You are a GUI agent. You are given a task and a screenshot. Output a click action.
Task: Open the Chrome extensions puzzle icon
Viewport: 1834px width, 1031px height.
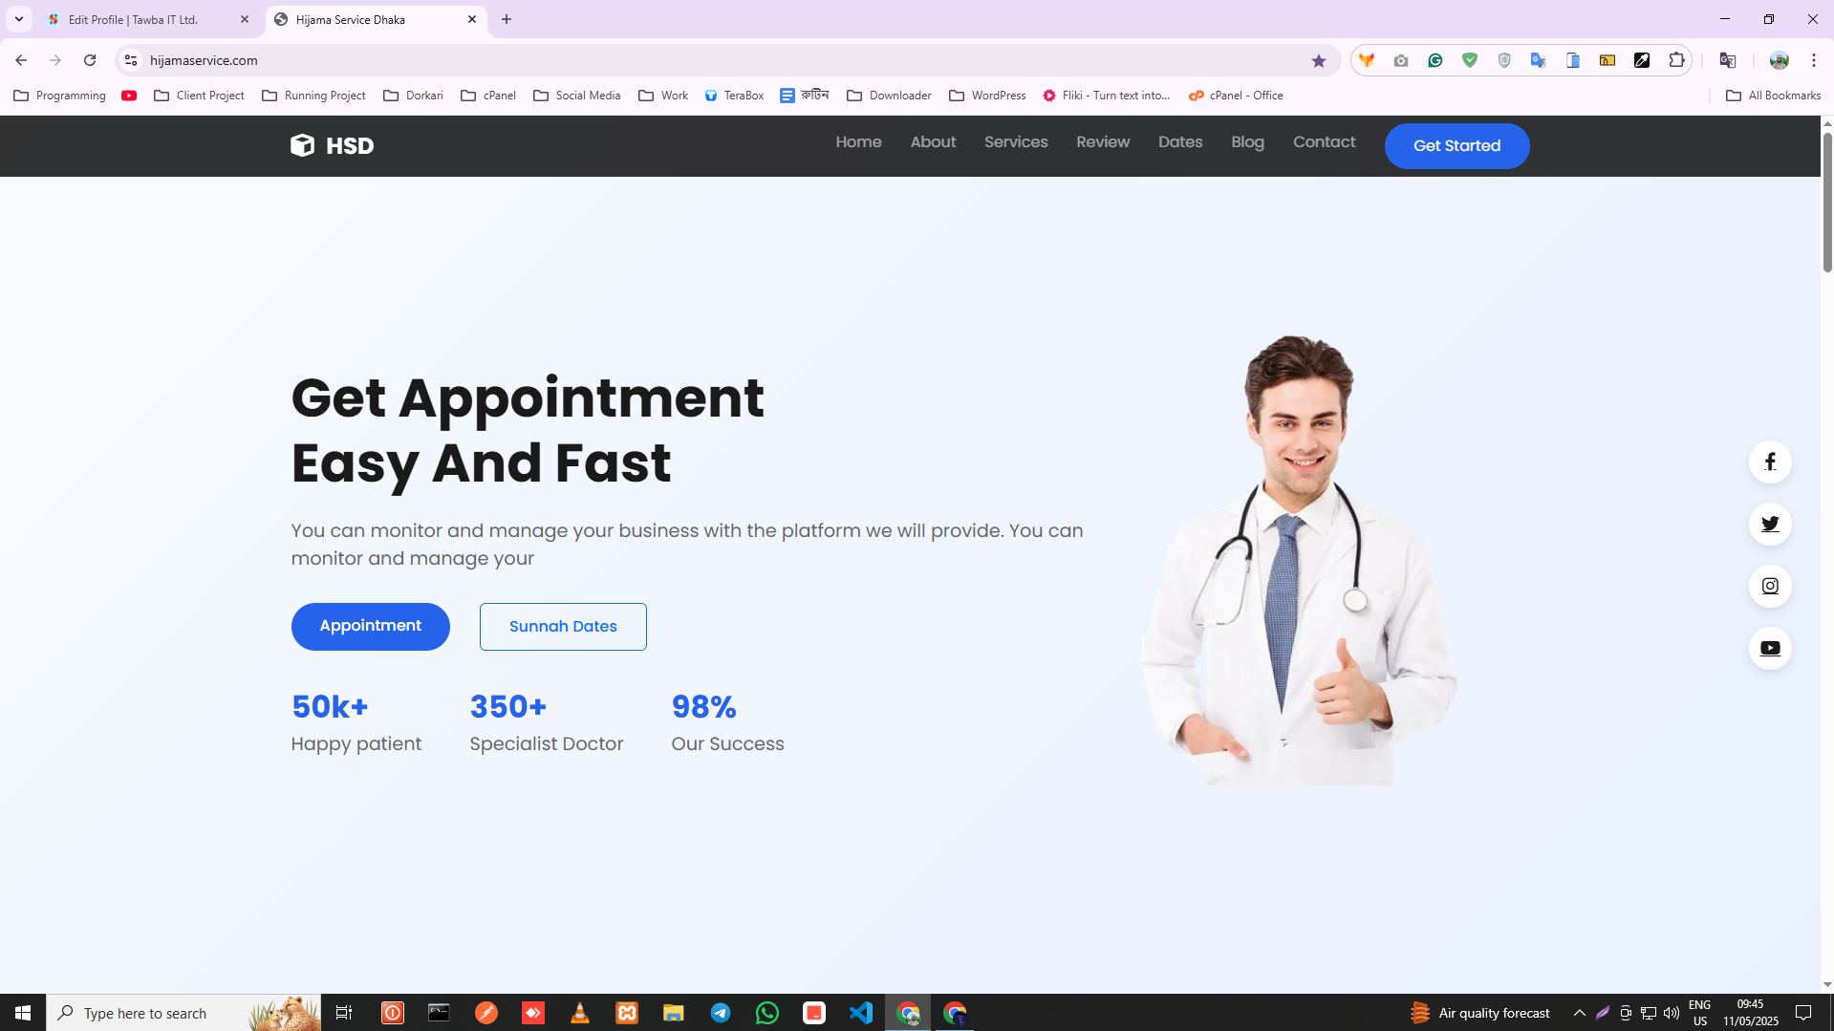[x=1676, y=60]
